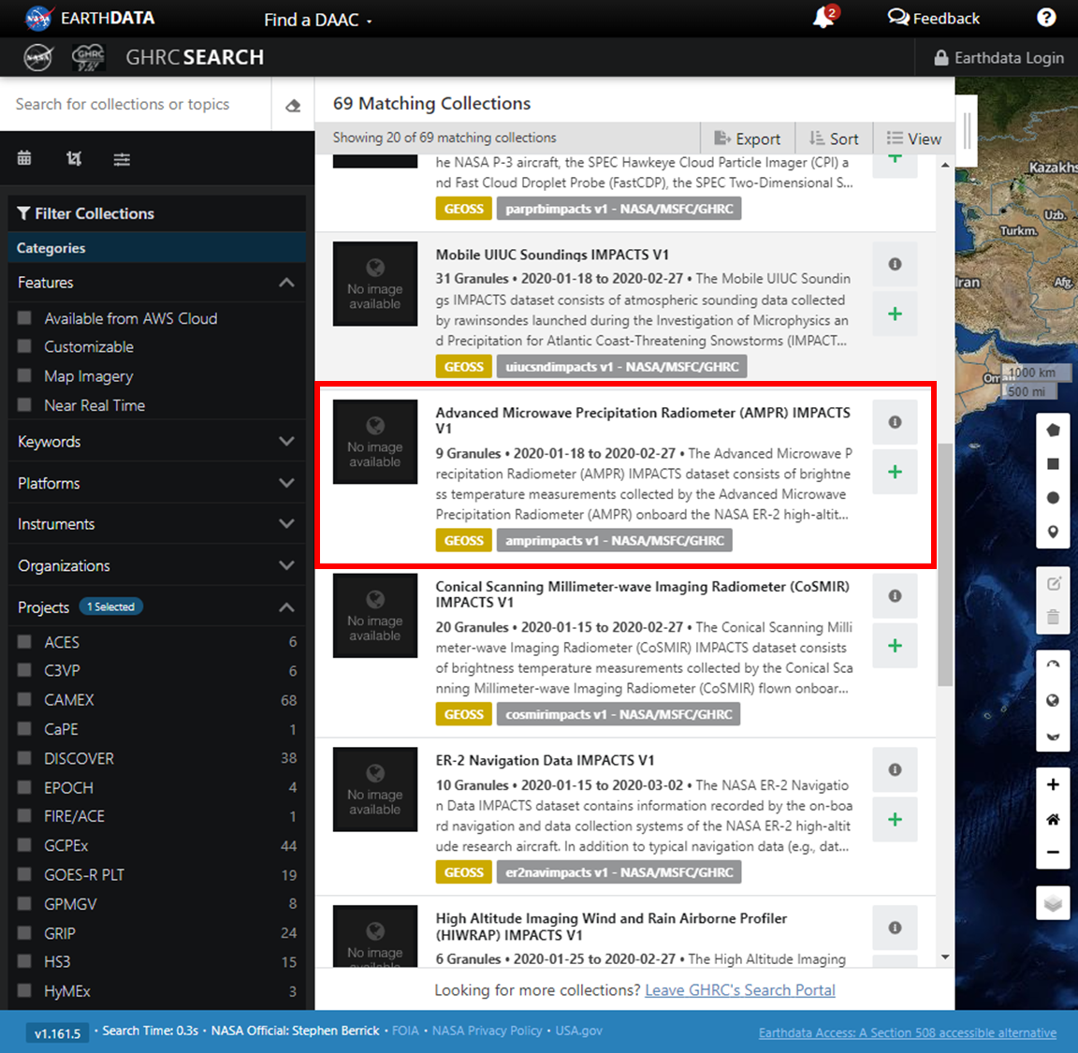Open the map layers switcher
Image resolution: width=1078 pixels, height=1053 pixels.
click(1053, 903)
